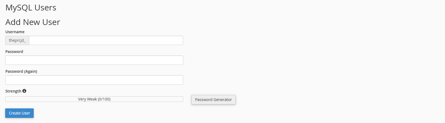Place cursor in the password confirmation field
The image size is (445, 123).
94,80
